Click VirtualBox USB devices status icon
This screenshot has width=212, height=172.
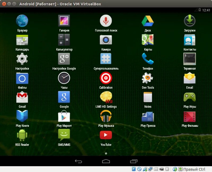(145, 169)
